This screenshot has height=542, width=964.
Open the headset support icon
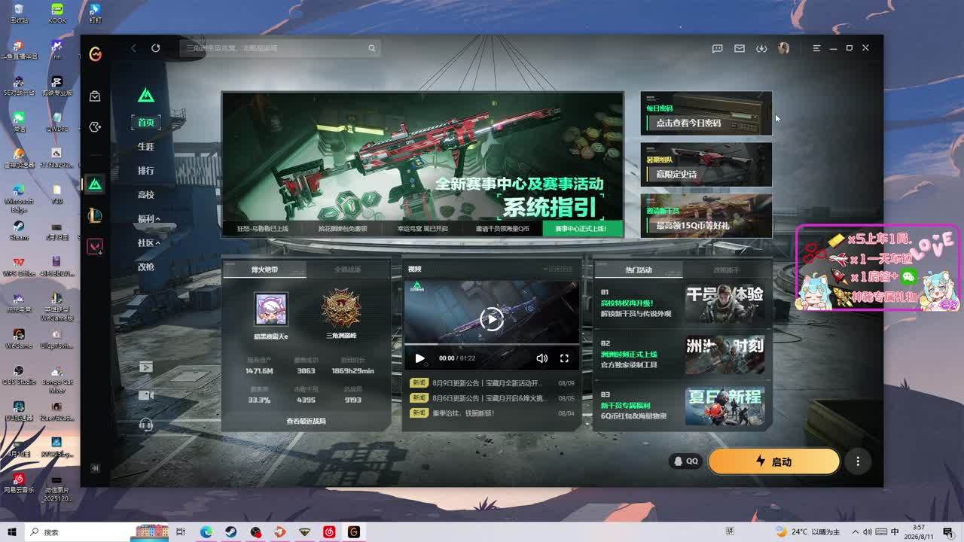pos(146,425)
